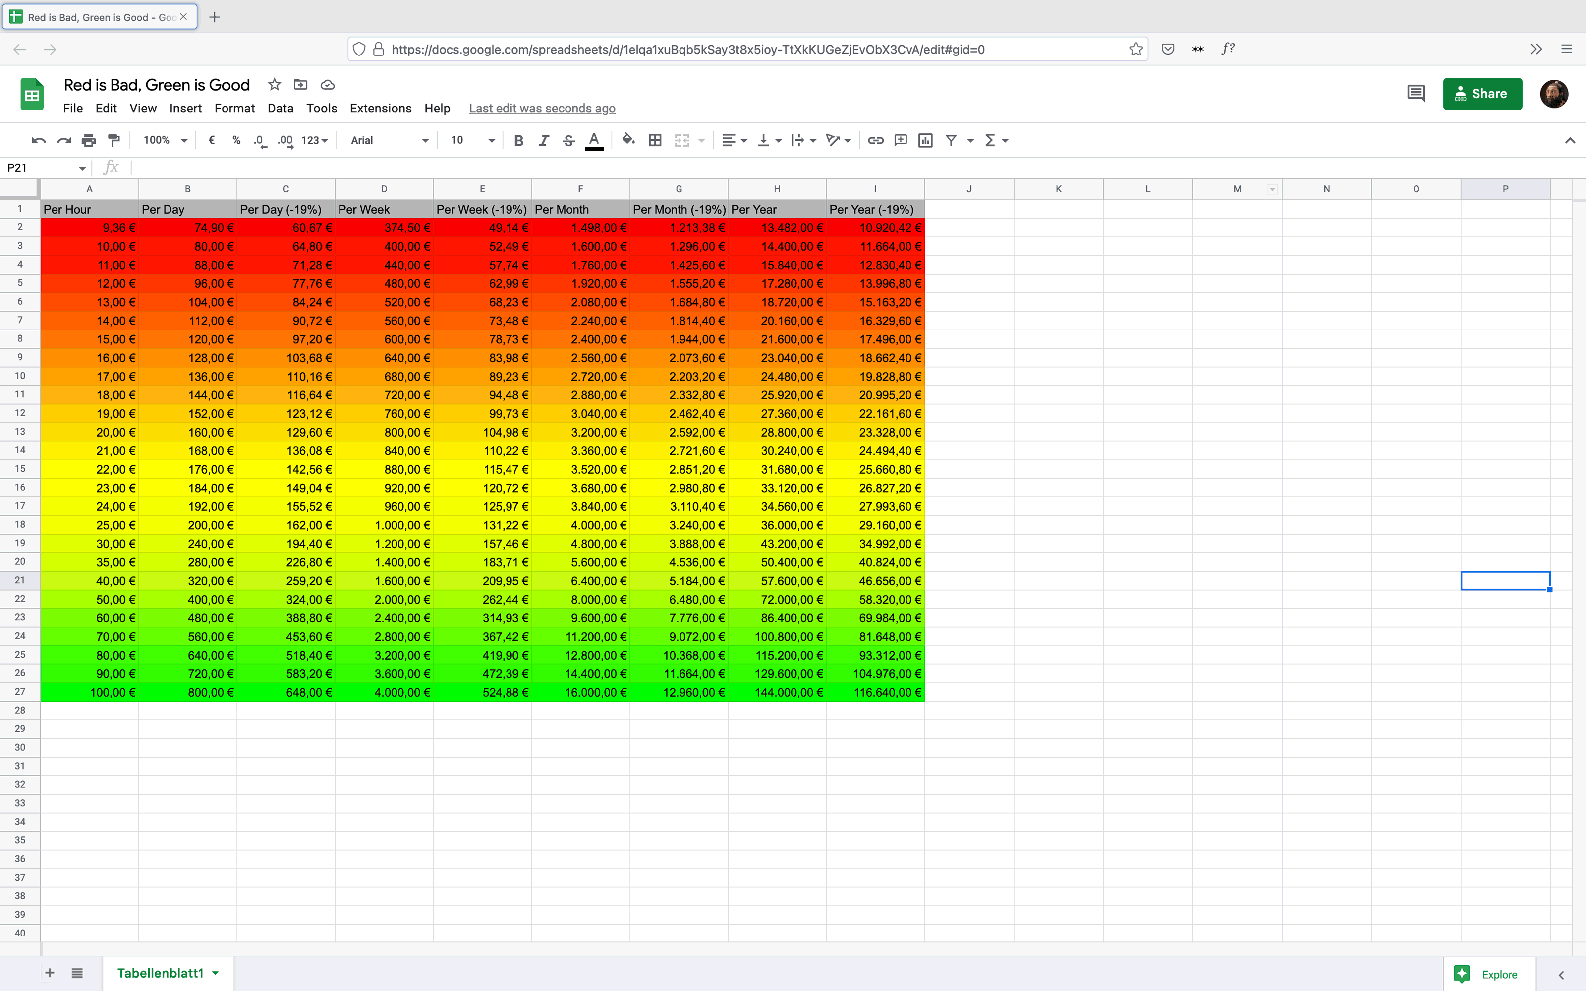Click the print icon
1586x991 pixels.
89,140
